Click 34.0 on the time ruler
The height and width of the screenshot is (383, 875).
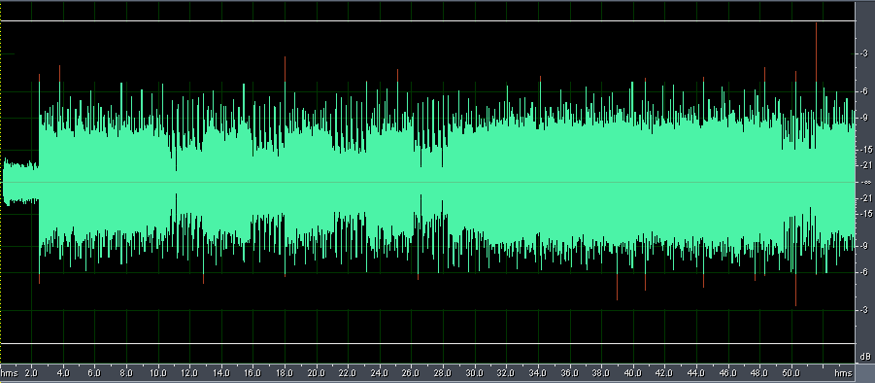[x=538, y=372]
